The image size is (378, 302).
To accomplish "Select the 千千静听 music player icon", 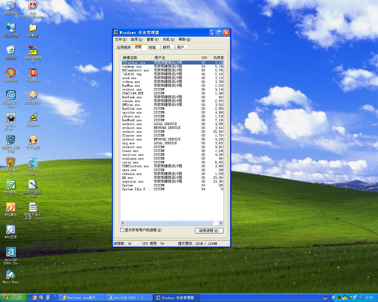I will point(33,140).
